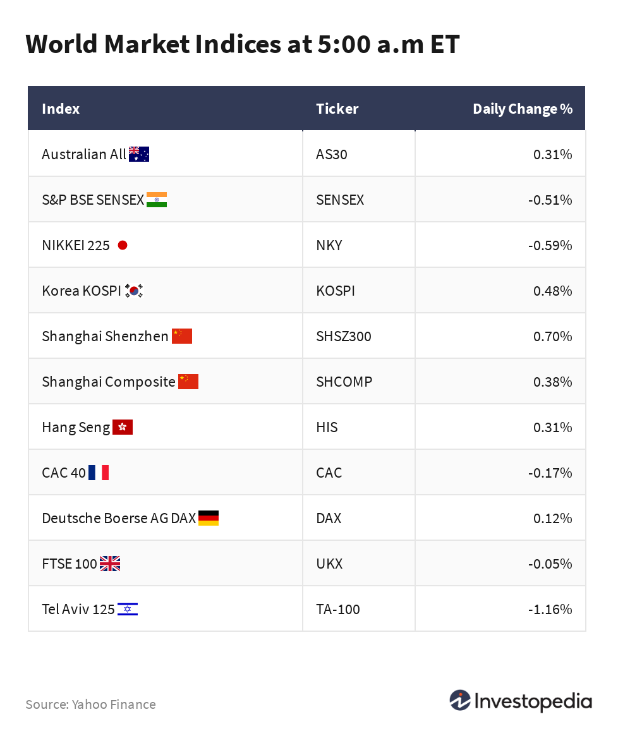The height and width of the screenshot is (743, 618).
Task: Click the Daily Change % column header
Action: [x=522, y=109]
